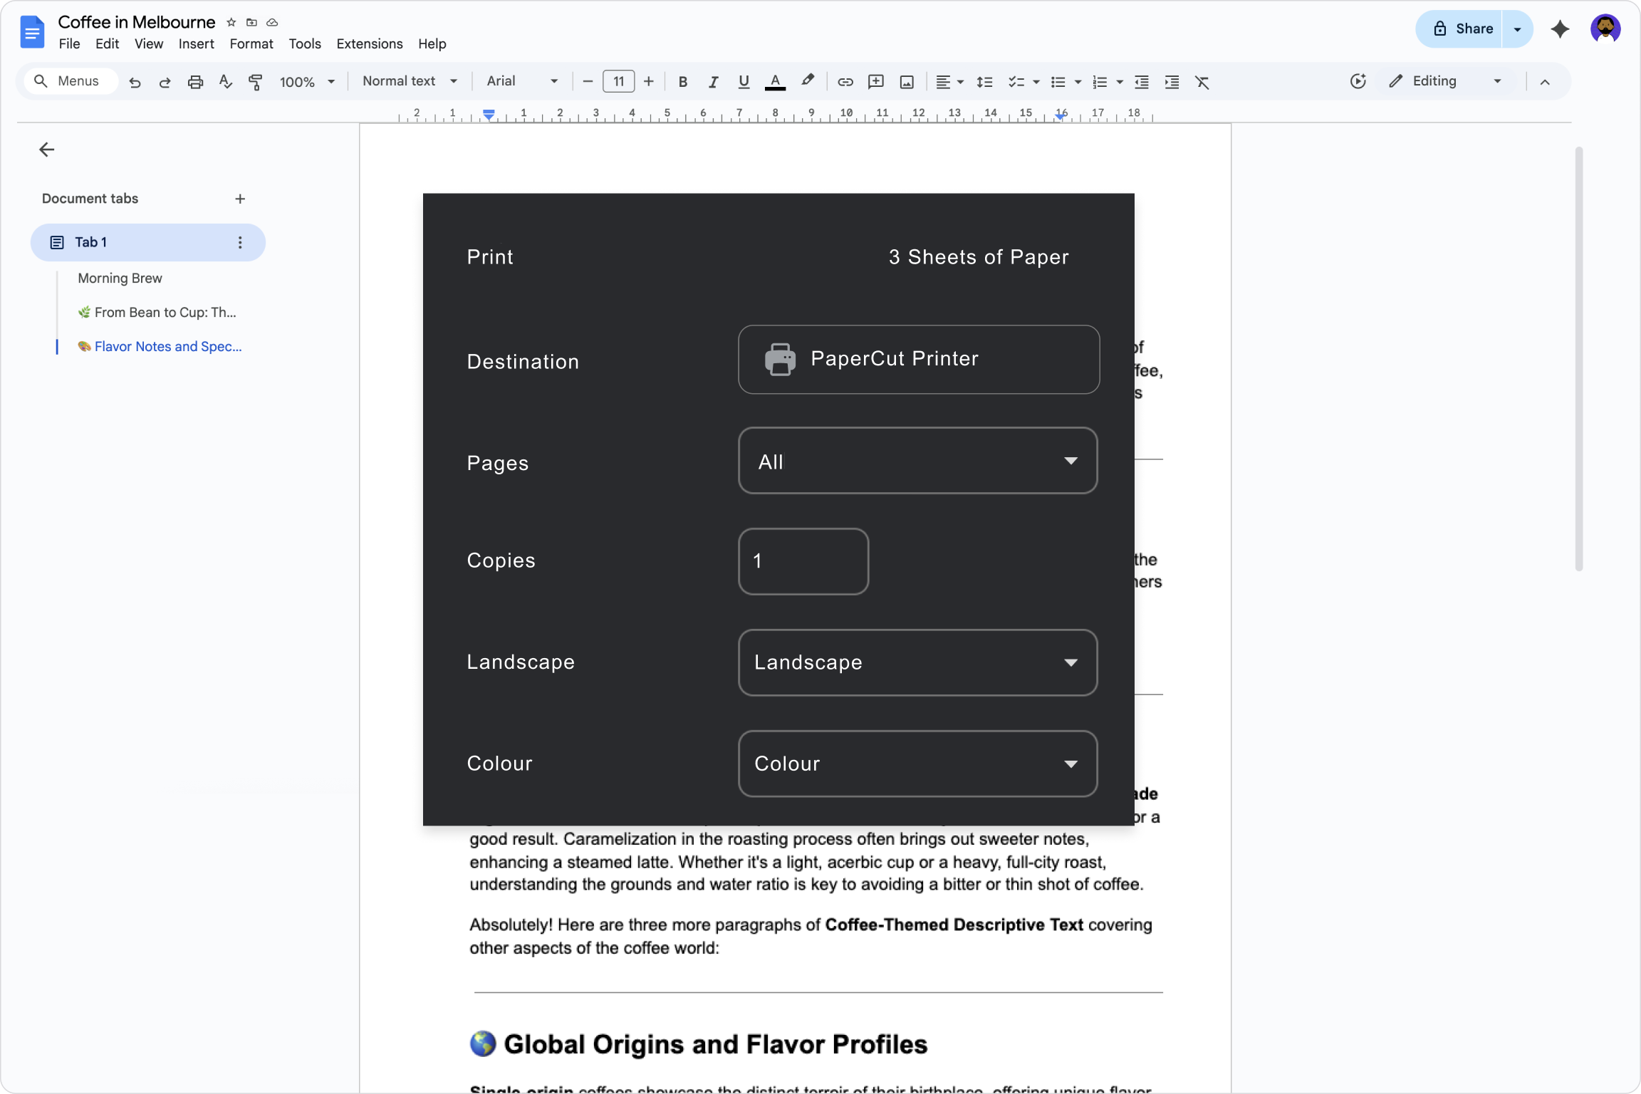Image resolution: width=1641 pixels, height=1094 pixels.
Task: Check spelling and grammar
Action: click(225, 81)
